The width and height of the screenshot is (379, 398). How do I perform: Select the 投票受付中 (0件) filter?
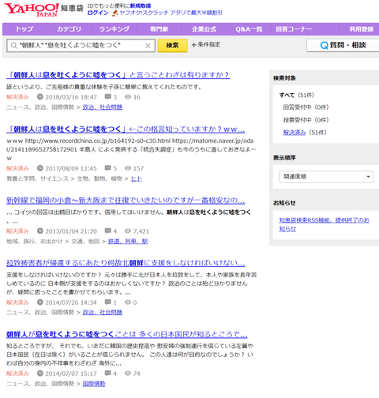[x=306, y=120]
